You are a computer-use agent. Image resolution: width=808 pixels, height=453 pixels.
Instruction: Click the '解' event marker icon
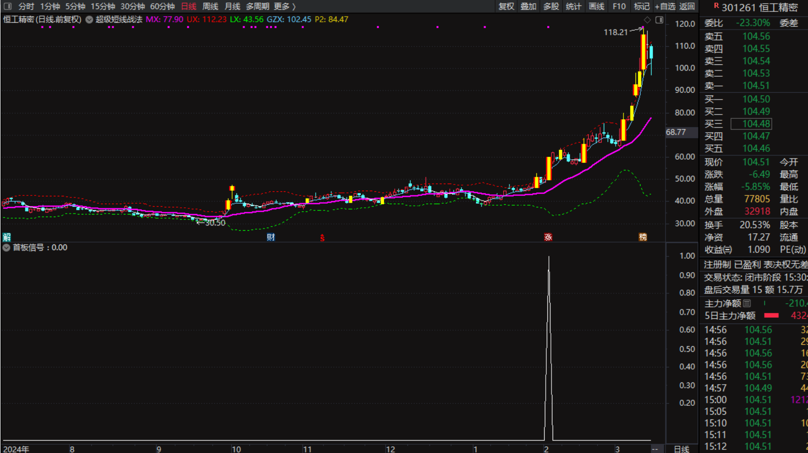pos(7,237)
